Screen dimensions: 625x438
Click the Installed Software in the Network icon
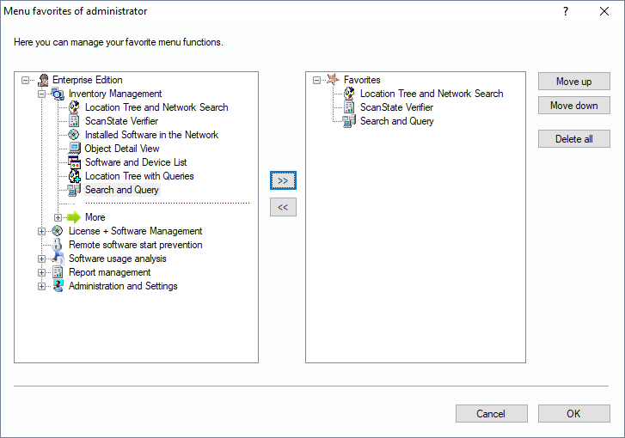[x=75, y=135]
